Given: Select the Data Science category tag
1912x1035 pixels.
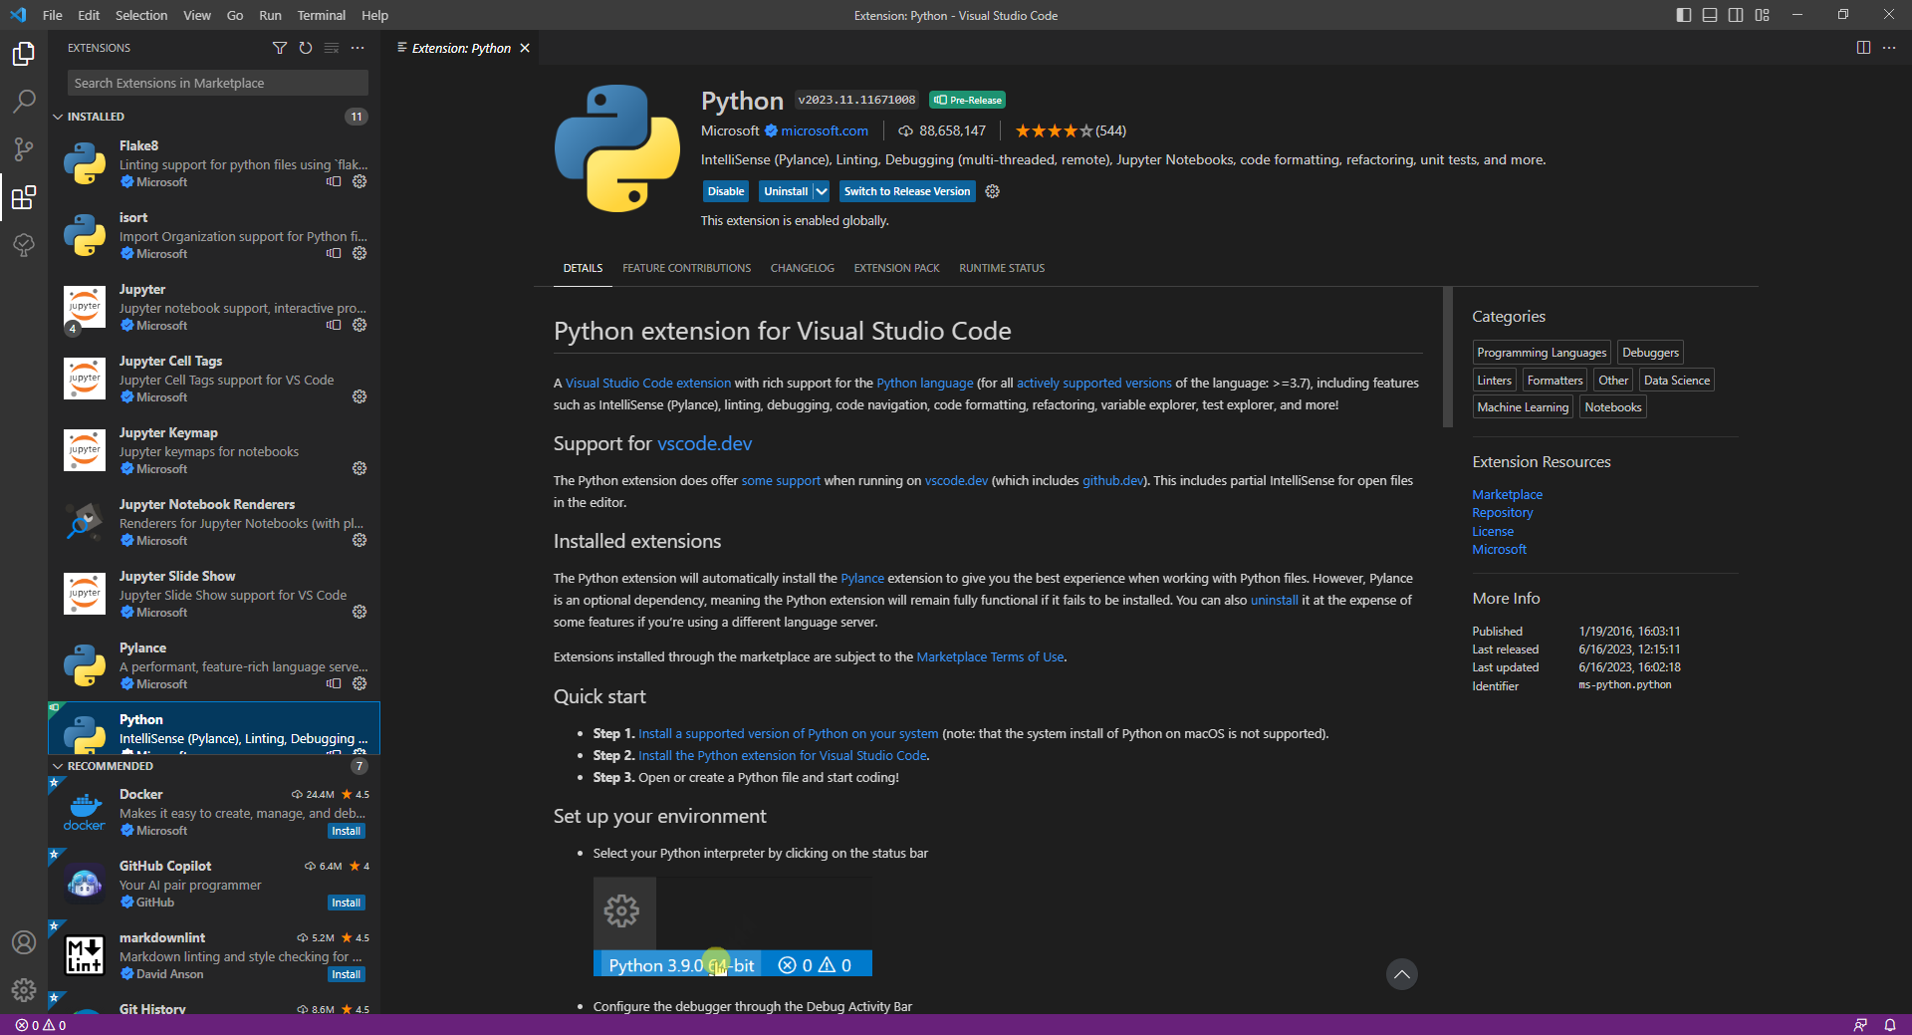Looking at the screenshot, I should click(x=1677, y=381).
